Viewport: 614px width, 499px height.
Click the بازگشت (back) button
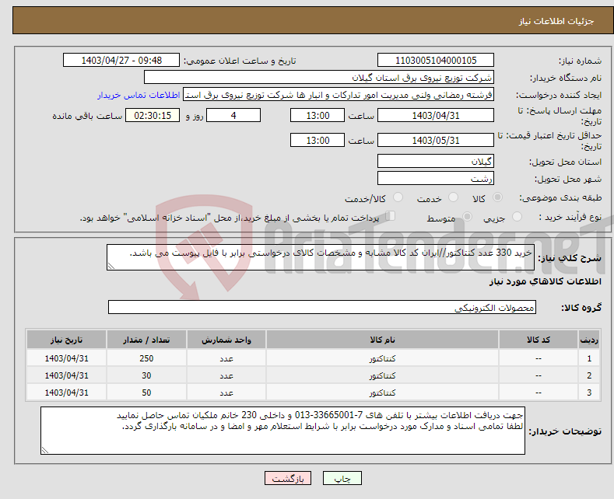point(288,478)
